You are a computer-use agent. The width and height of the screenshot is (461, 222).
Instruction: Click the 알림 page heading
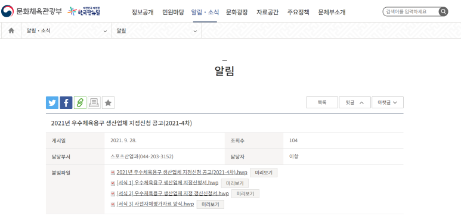pyautogui.click(x=225, y=71)
